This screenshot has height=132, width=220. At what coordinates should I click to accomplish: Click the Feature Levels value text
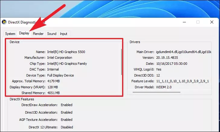183,81
